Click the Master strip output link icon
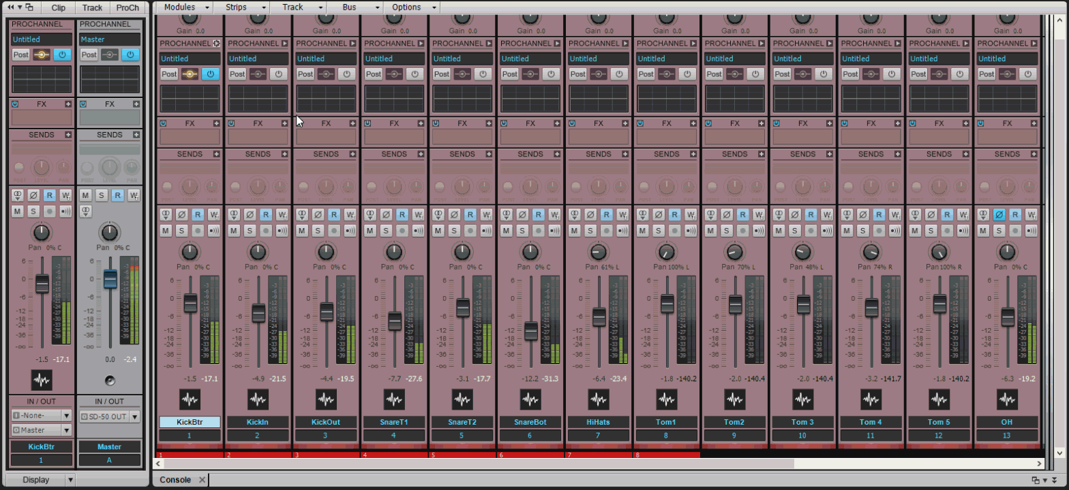 (110, 379)
